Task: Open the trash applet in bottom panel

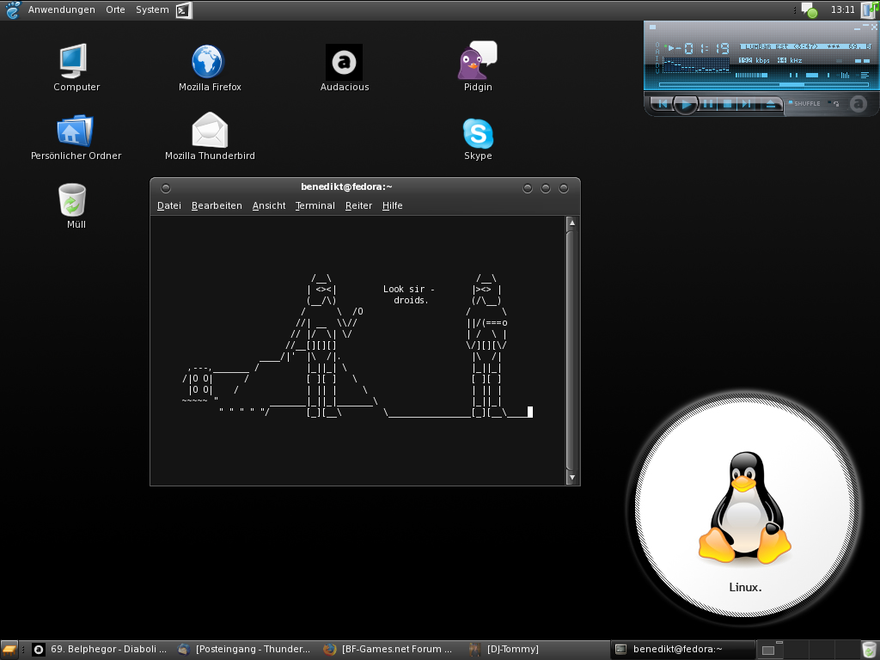Action: pyautogui.click(x=868, y=650)
